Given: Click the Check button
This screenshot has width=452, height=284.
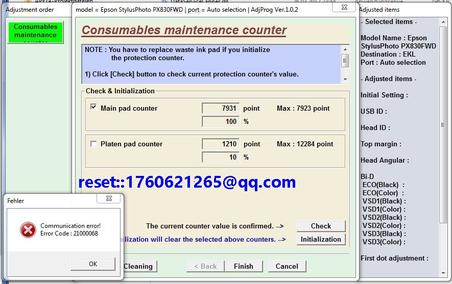Looking at the screenshot, I should [321, 226].
